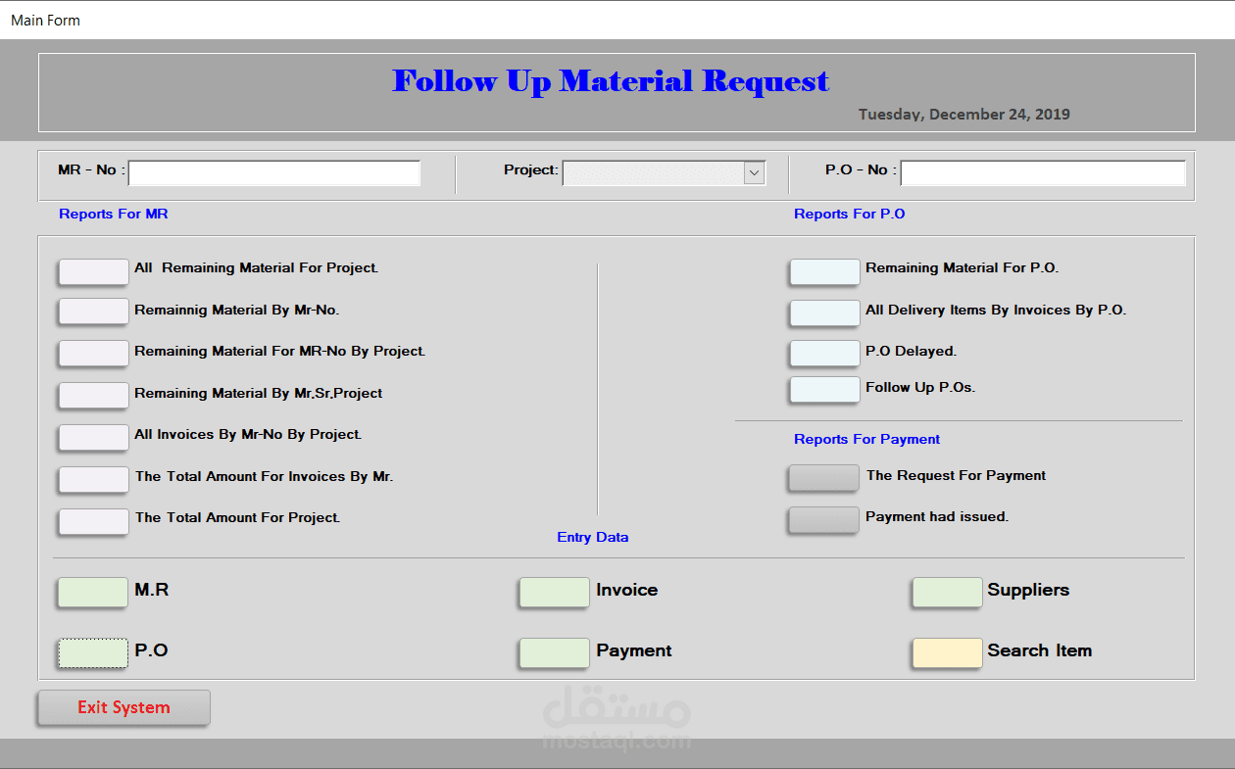Click the Follow Up Material Request title
Viewport: 1235px width, 769px height.
coord(611,80)
